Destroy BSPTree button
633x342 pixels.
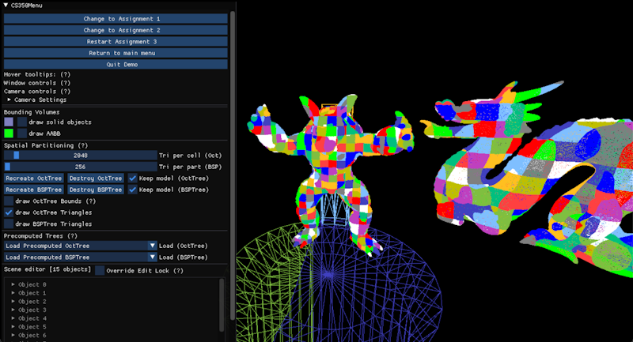(95, 190)
